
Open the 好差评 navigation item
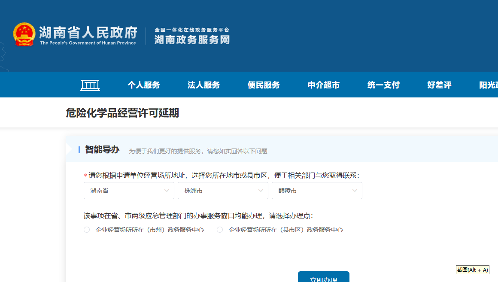(439, 85)
